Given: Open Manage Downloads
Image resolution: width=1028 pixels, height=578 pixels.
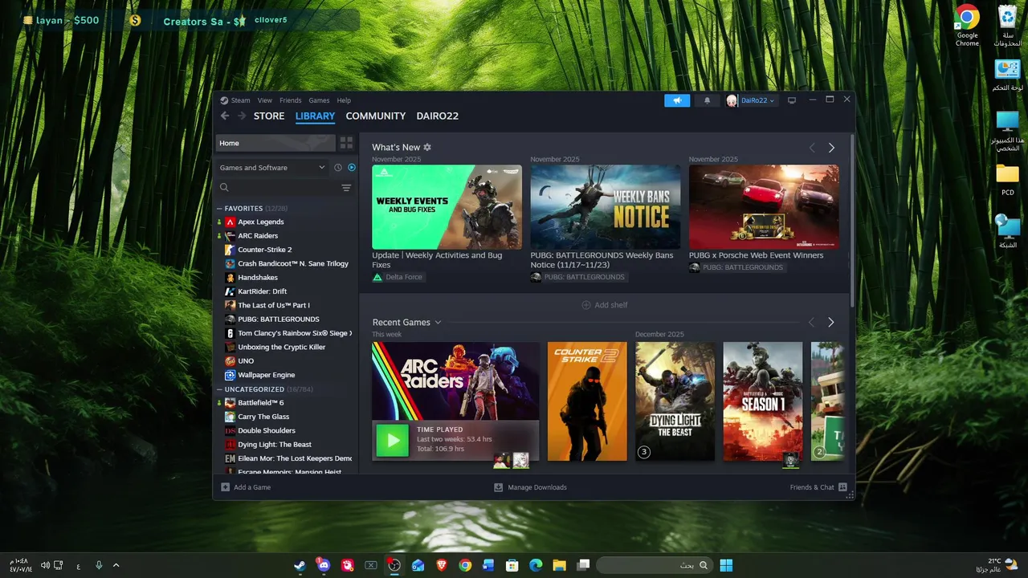Looking at the screenshot, I should 530,487.
